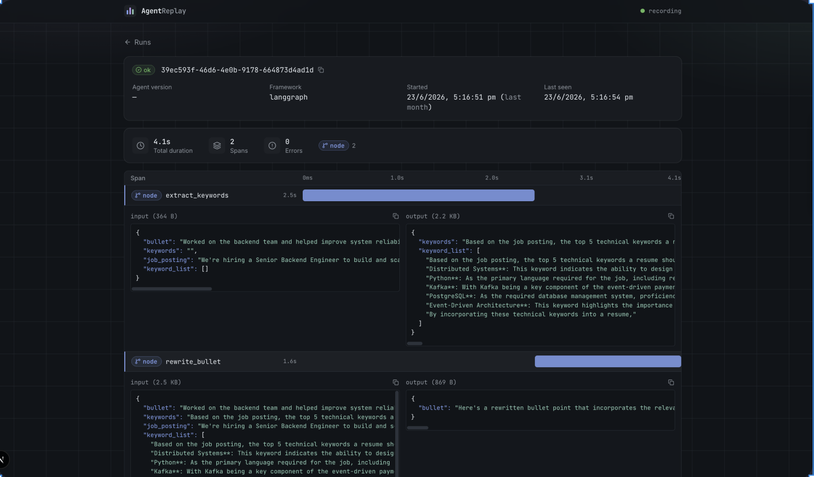Image resolution: width=814 pixels, height=477 pixels.
Task: Filter by the node badge with count 2
Action: 333,146
